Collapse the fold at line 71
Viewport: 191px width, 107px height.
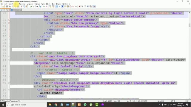coord(9,20)
